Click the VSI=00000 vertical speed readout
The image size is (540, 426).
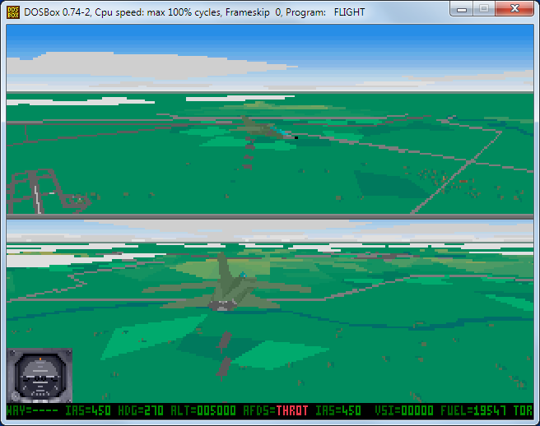click(404, 410)
